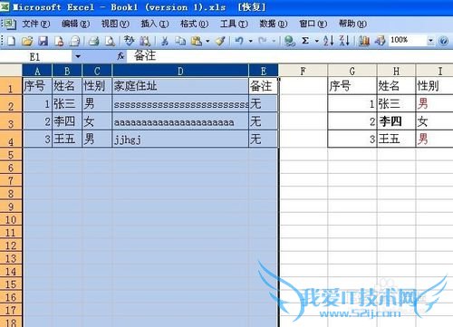Viewport: 453px width, 327px height.
Task: Open the 工具 (Tools) menu
Action: [234, 24]
